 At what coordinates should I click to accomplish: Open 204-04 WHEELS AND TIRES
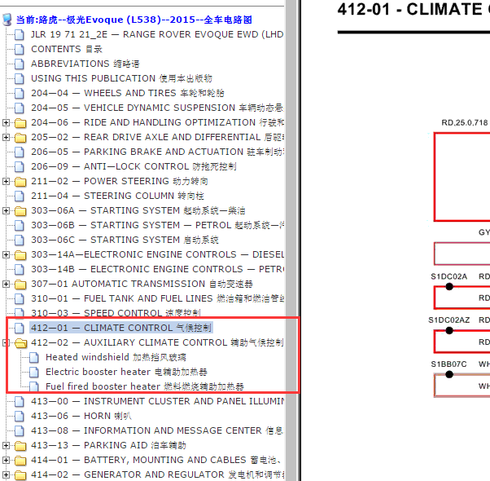pos(128,93)
